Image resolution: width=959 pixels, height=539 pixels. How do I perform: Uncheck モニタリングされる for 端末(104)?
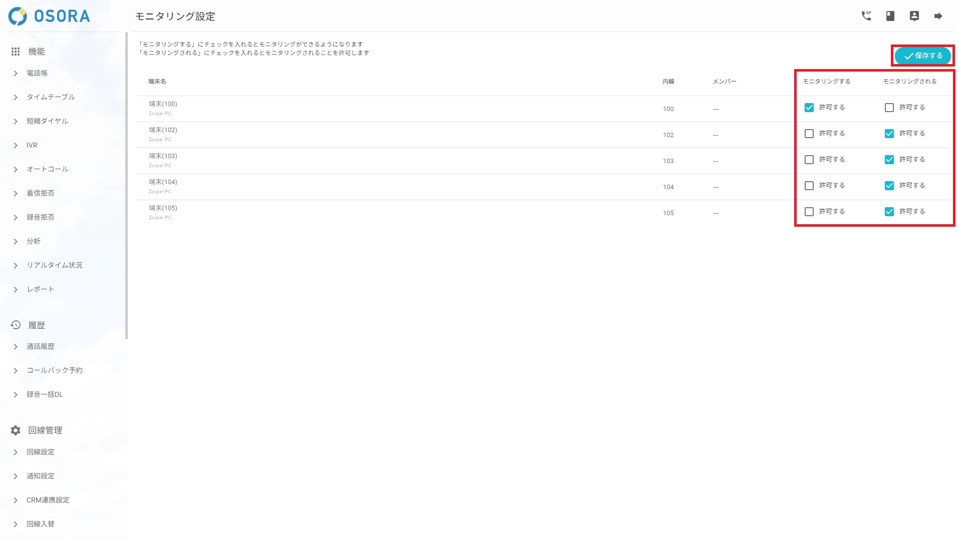pos(889,186)
